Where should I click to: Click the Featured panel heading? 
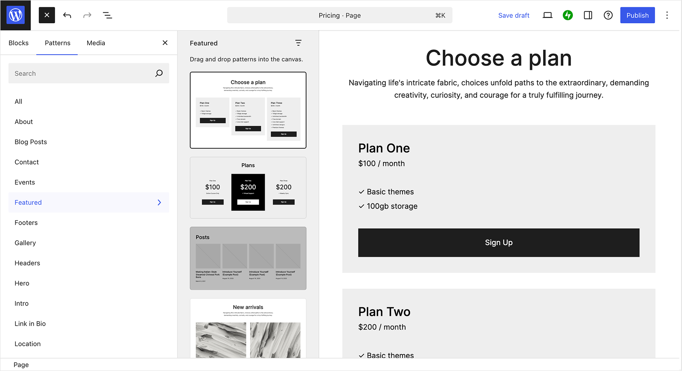tap(203, 43)
